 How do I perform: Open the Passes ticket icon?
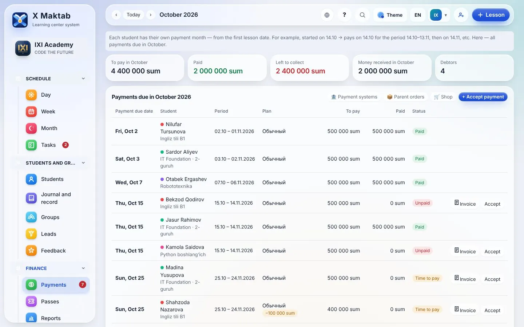click(x=31, y=302)
